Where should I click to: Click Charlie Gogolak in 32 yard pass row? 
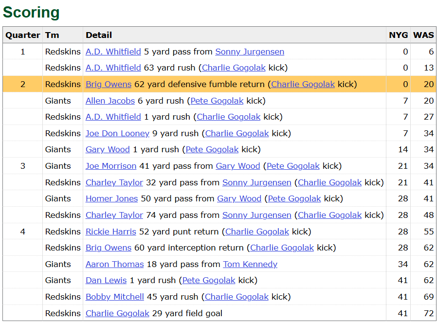pyautogui.click(x=330, y=182)
